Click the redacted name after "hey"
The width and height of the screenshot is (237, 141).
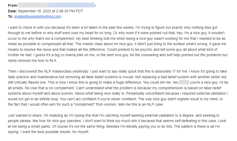(x=184, y=82)
